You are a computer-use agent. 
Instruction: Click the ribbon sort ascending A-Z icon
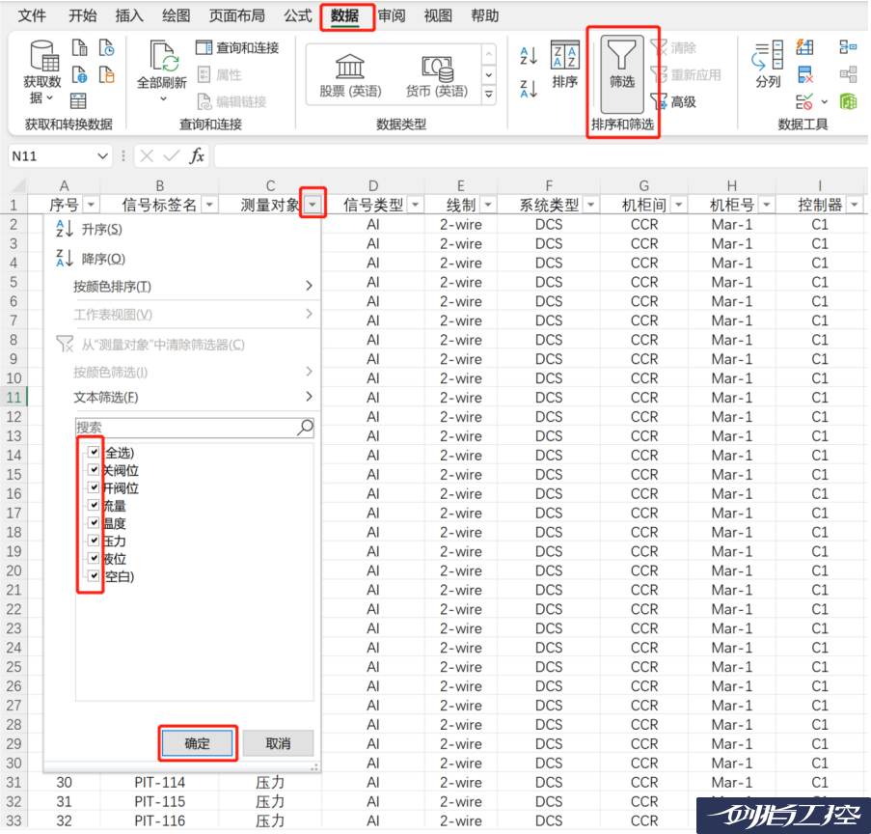(x=529, y=56)
